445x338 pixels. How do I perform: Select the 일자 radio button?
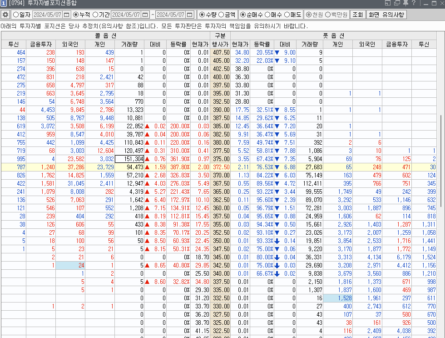click(15, 15)
